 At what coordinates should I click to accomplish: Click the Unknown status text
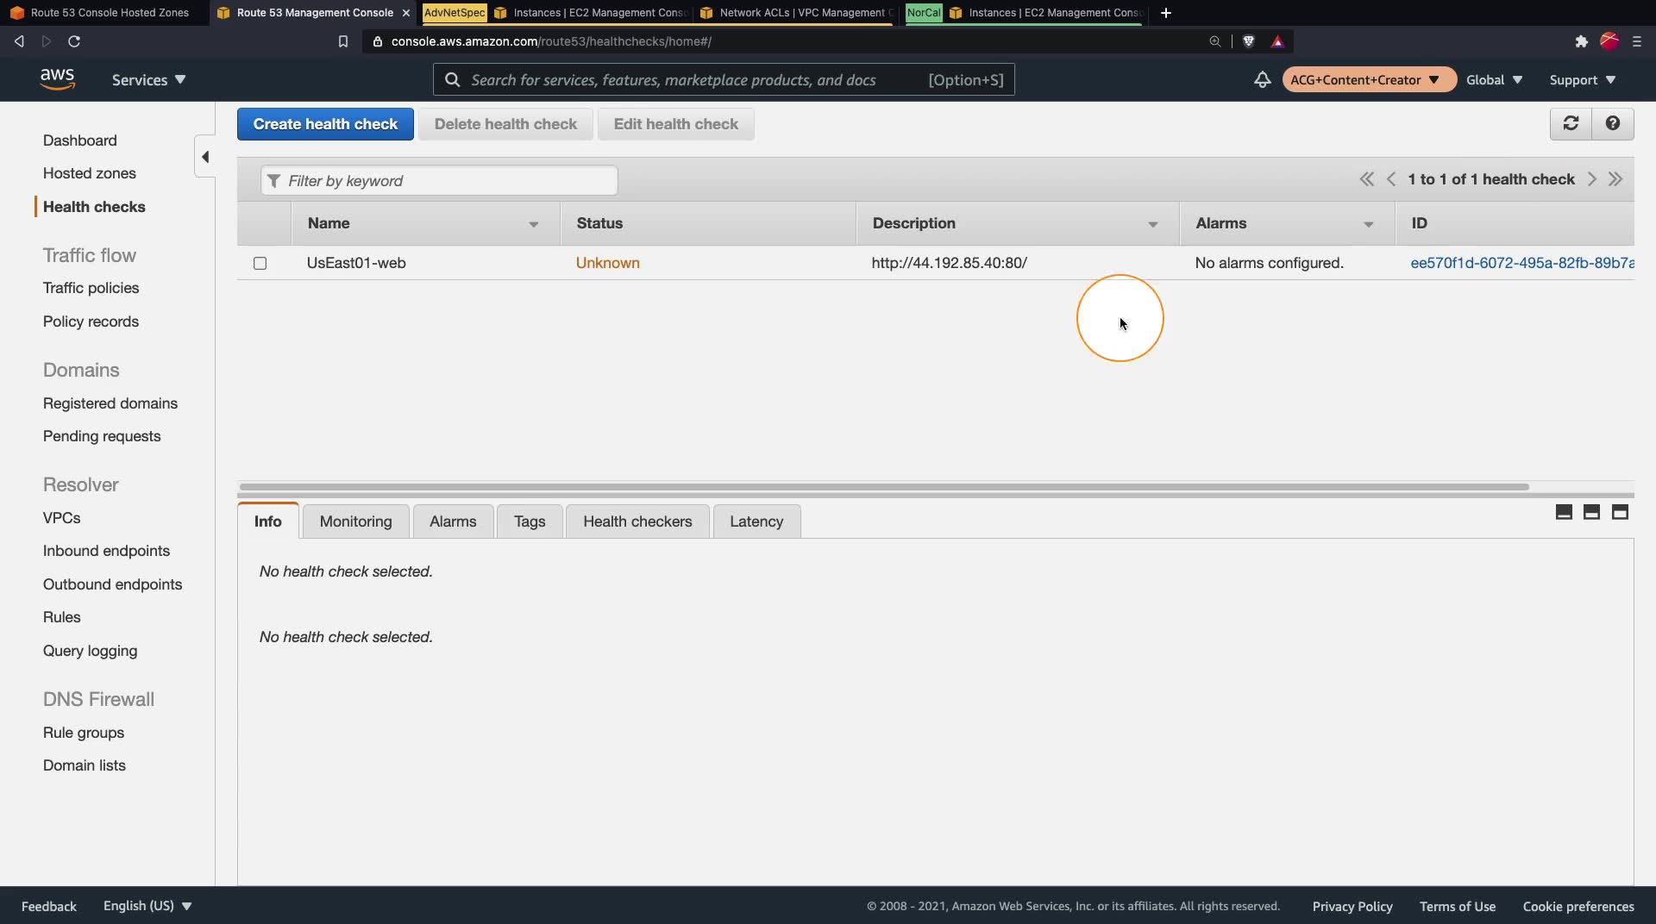(608, 263)
